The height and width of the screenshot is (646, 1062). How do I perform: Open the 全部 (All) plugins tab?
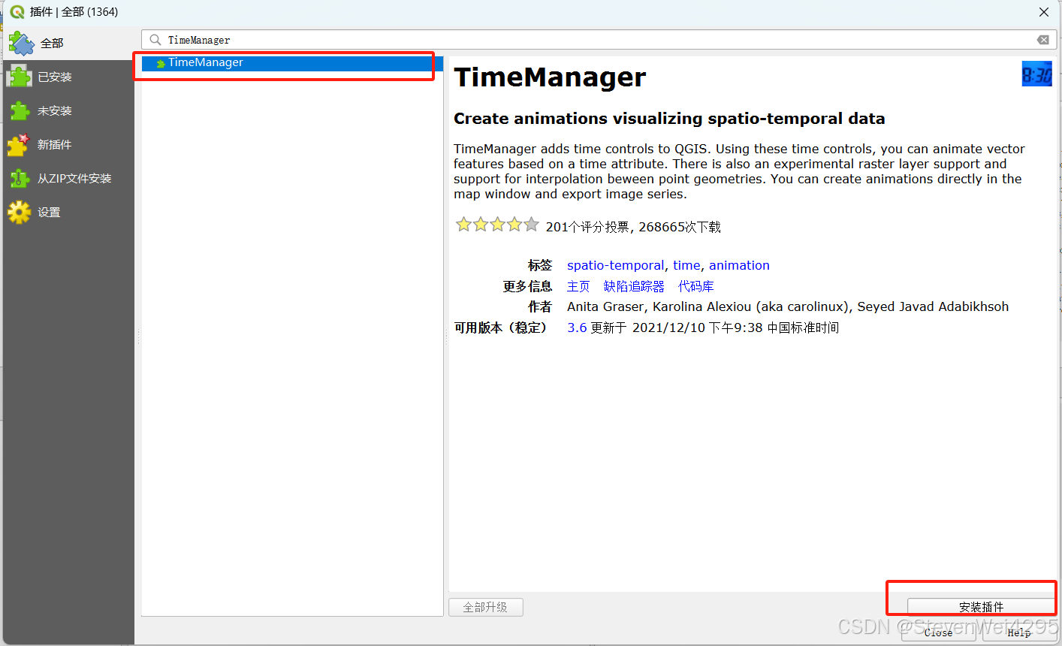[x=68, y=44]
